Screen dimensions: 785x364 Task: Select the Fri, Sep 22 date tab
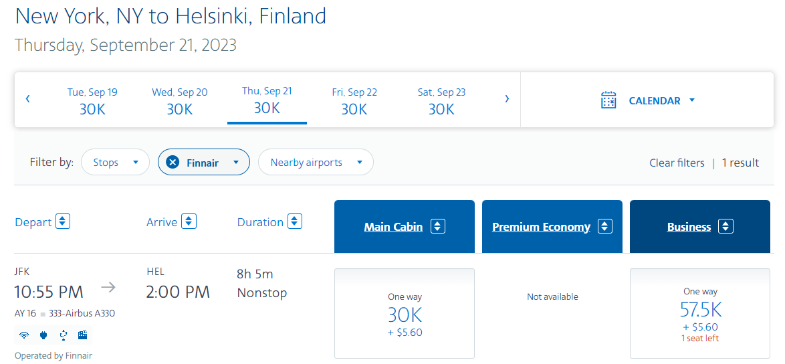pyautogui.click(x=354, y=100)
